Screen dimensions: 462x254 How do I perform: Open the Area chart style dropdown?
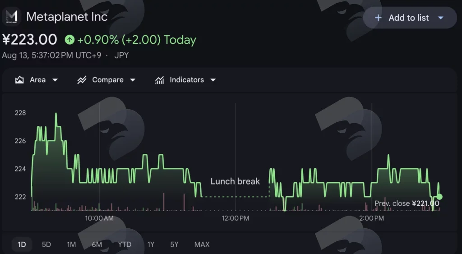pyautogui.click(x=55, y=80)
